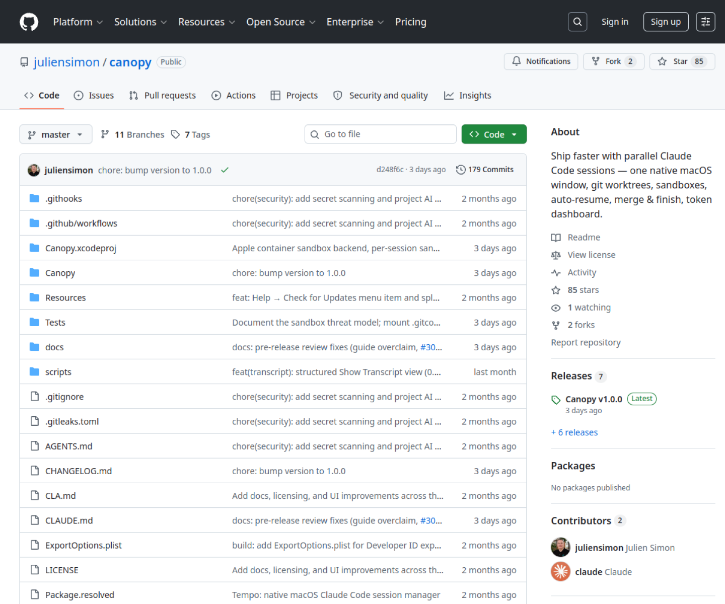This screenshot has width=725, height=604.
Task: Click the Package.resolved file icon
Action: [x=34, y=594]
